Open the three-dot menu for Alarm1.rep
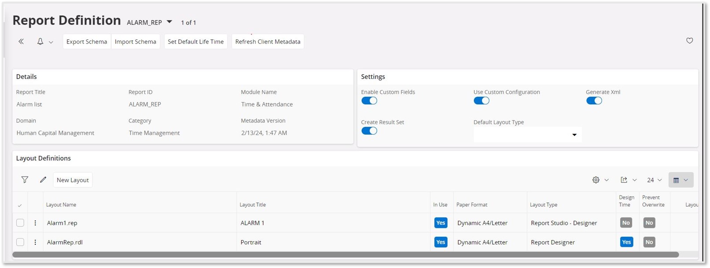Screen dimensions: 710x268 point(35,223)
